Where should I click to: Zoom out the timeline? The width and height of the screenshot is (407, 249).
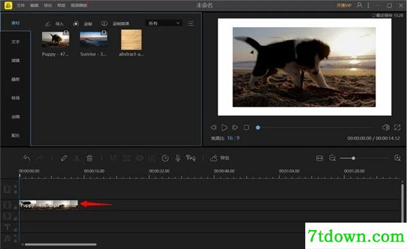[x=332, y=158]
